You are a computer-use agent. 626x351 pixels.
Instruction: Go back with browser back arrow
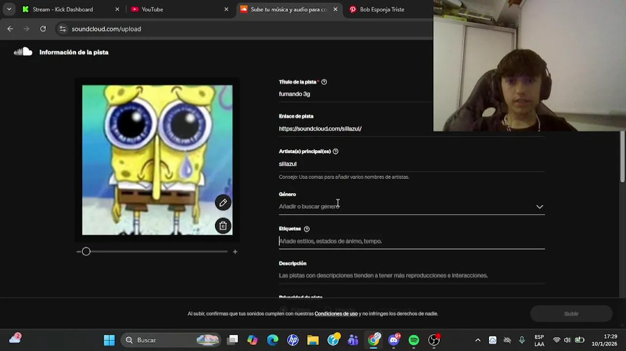tap(10, 29)
